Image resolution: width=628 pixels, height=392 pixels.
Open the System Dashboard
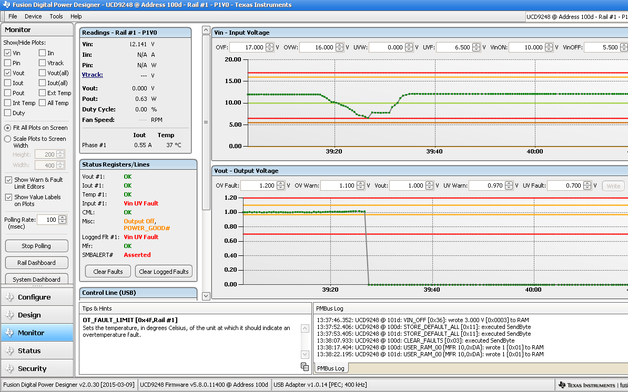click(36, 279)
